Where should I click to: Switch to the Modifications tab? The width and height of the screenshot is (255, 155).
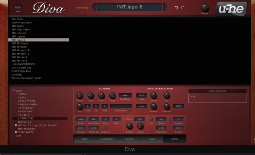(x=107, y=139)
